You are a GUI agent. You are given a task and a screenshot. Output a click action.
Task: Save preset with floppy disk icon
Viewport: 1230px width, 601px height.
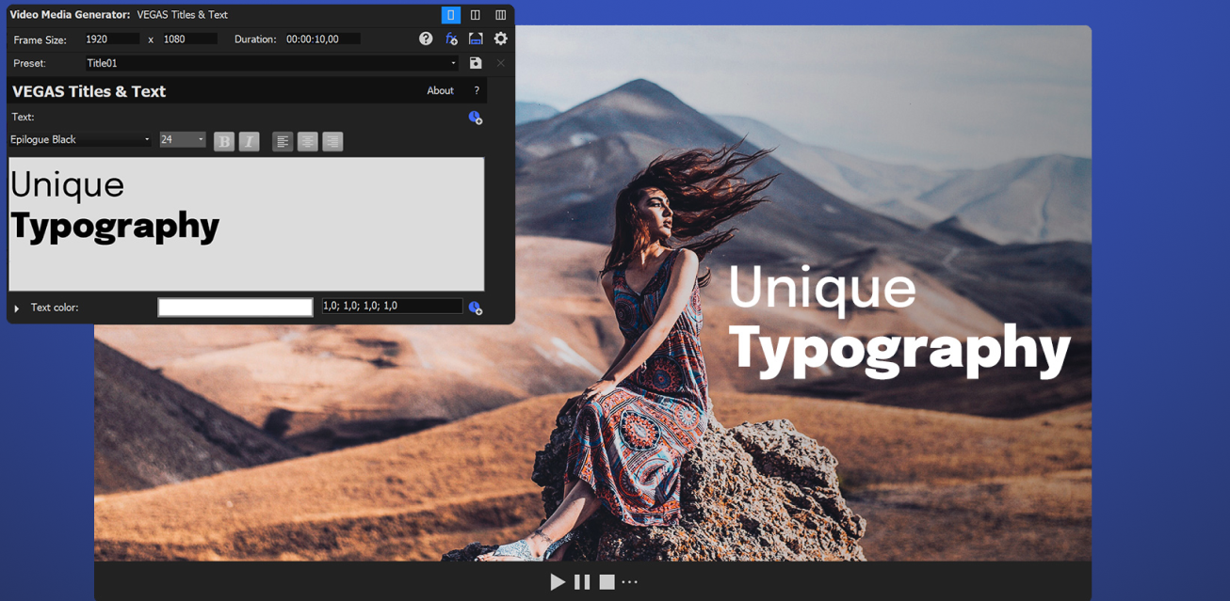476,63
